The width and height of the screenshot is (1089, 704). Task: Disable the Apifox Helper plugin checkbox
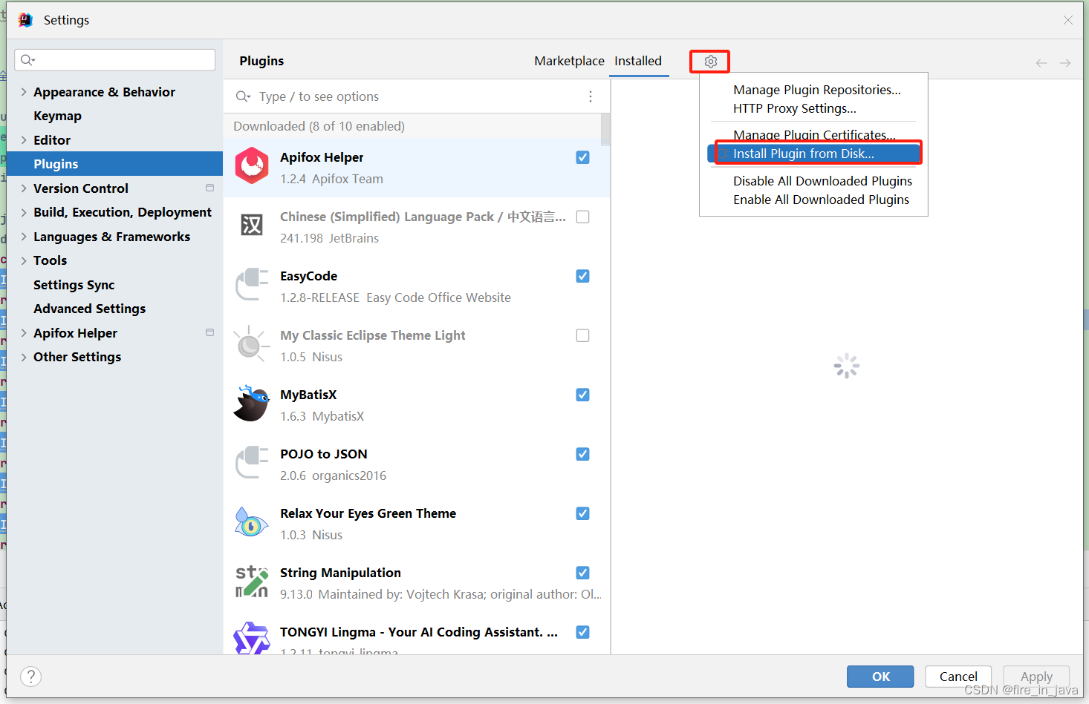pyautogui.click(x=583, y=157)
